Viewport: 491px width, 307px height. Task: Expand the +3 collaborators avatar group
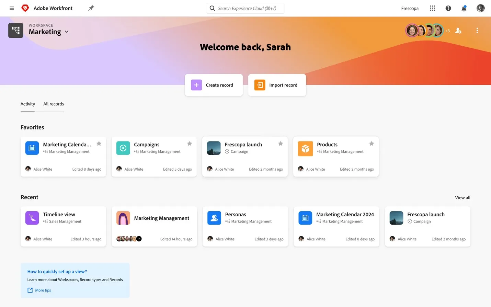pyautogui.click(x=447, y=30)
